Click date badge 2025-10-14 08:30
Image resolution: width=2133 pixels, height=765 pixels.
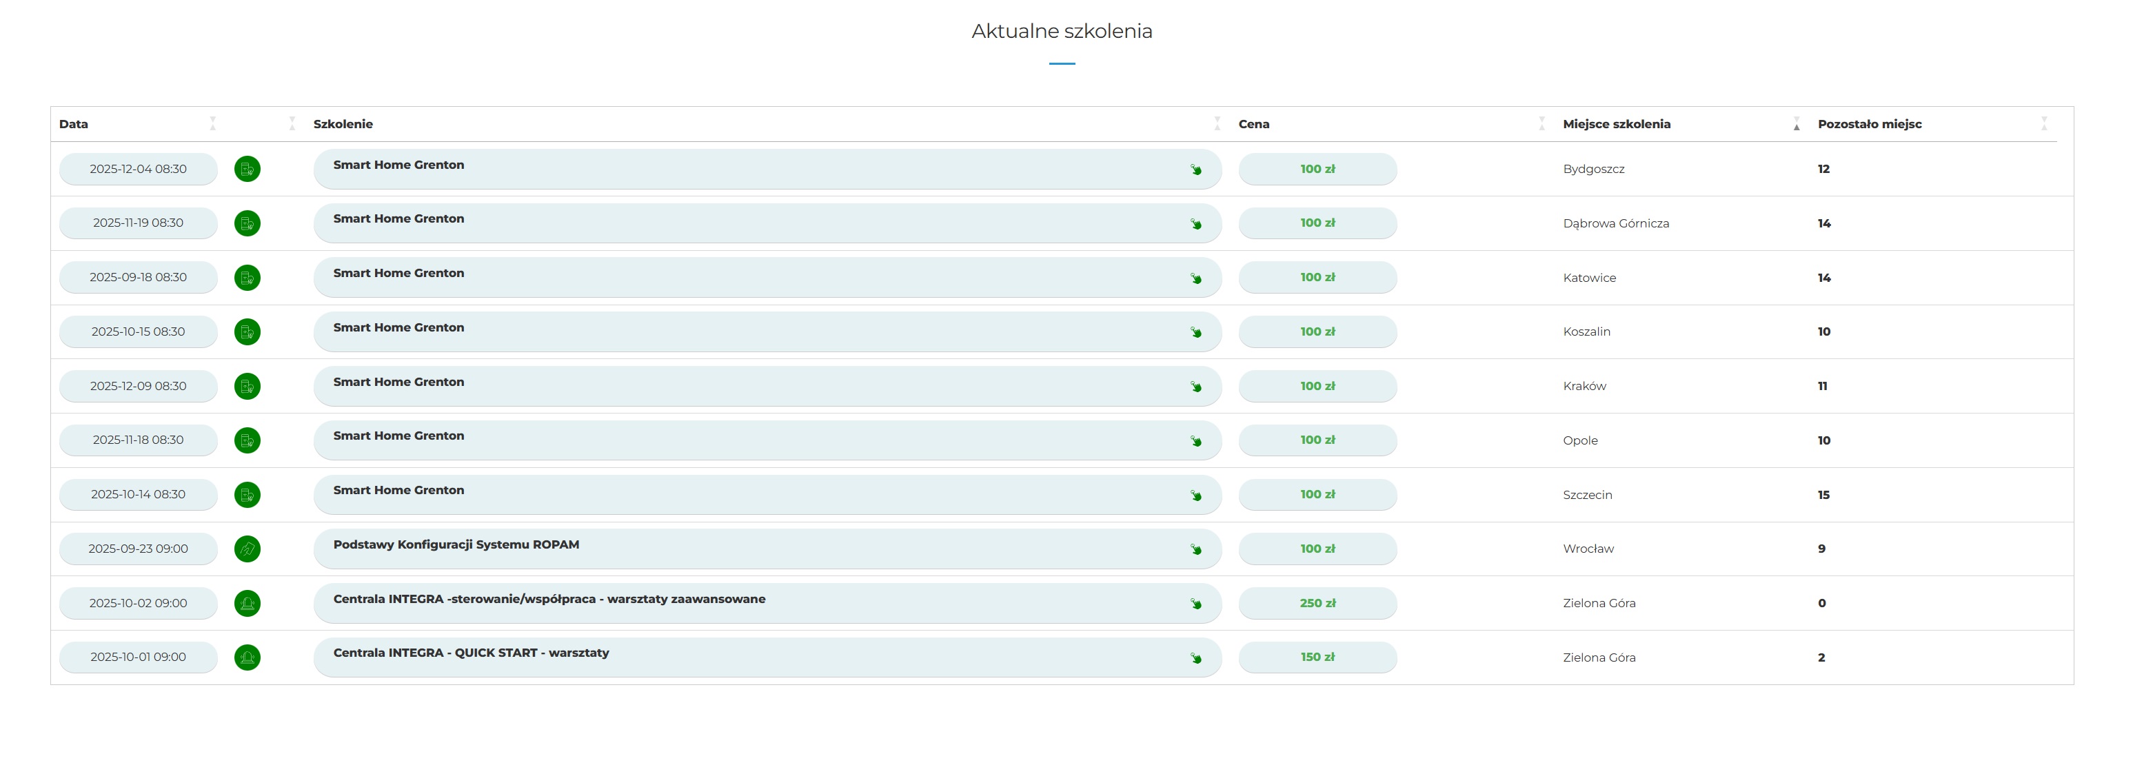click(x=139, y=495)
